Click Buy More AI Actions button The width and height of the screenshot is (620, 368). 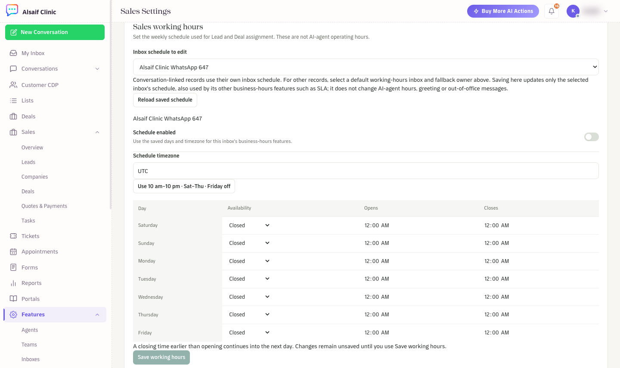click(x=503, y=11)
